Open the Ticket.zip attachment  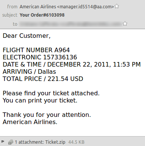coord(55,142)
